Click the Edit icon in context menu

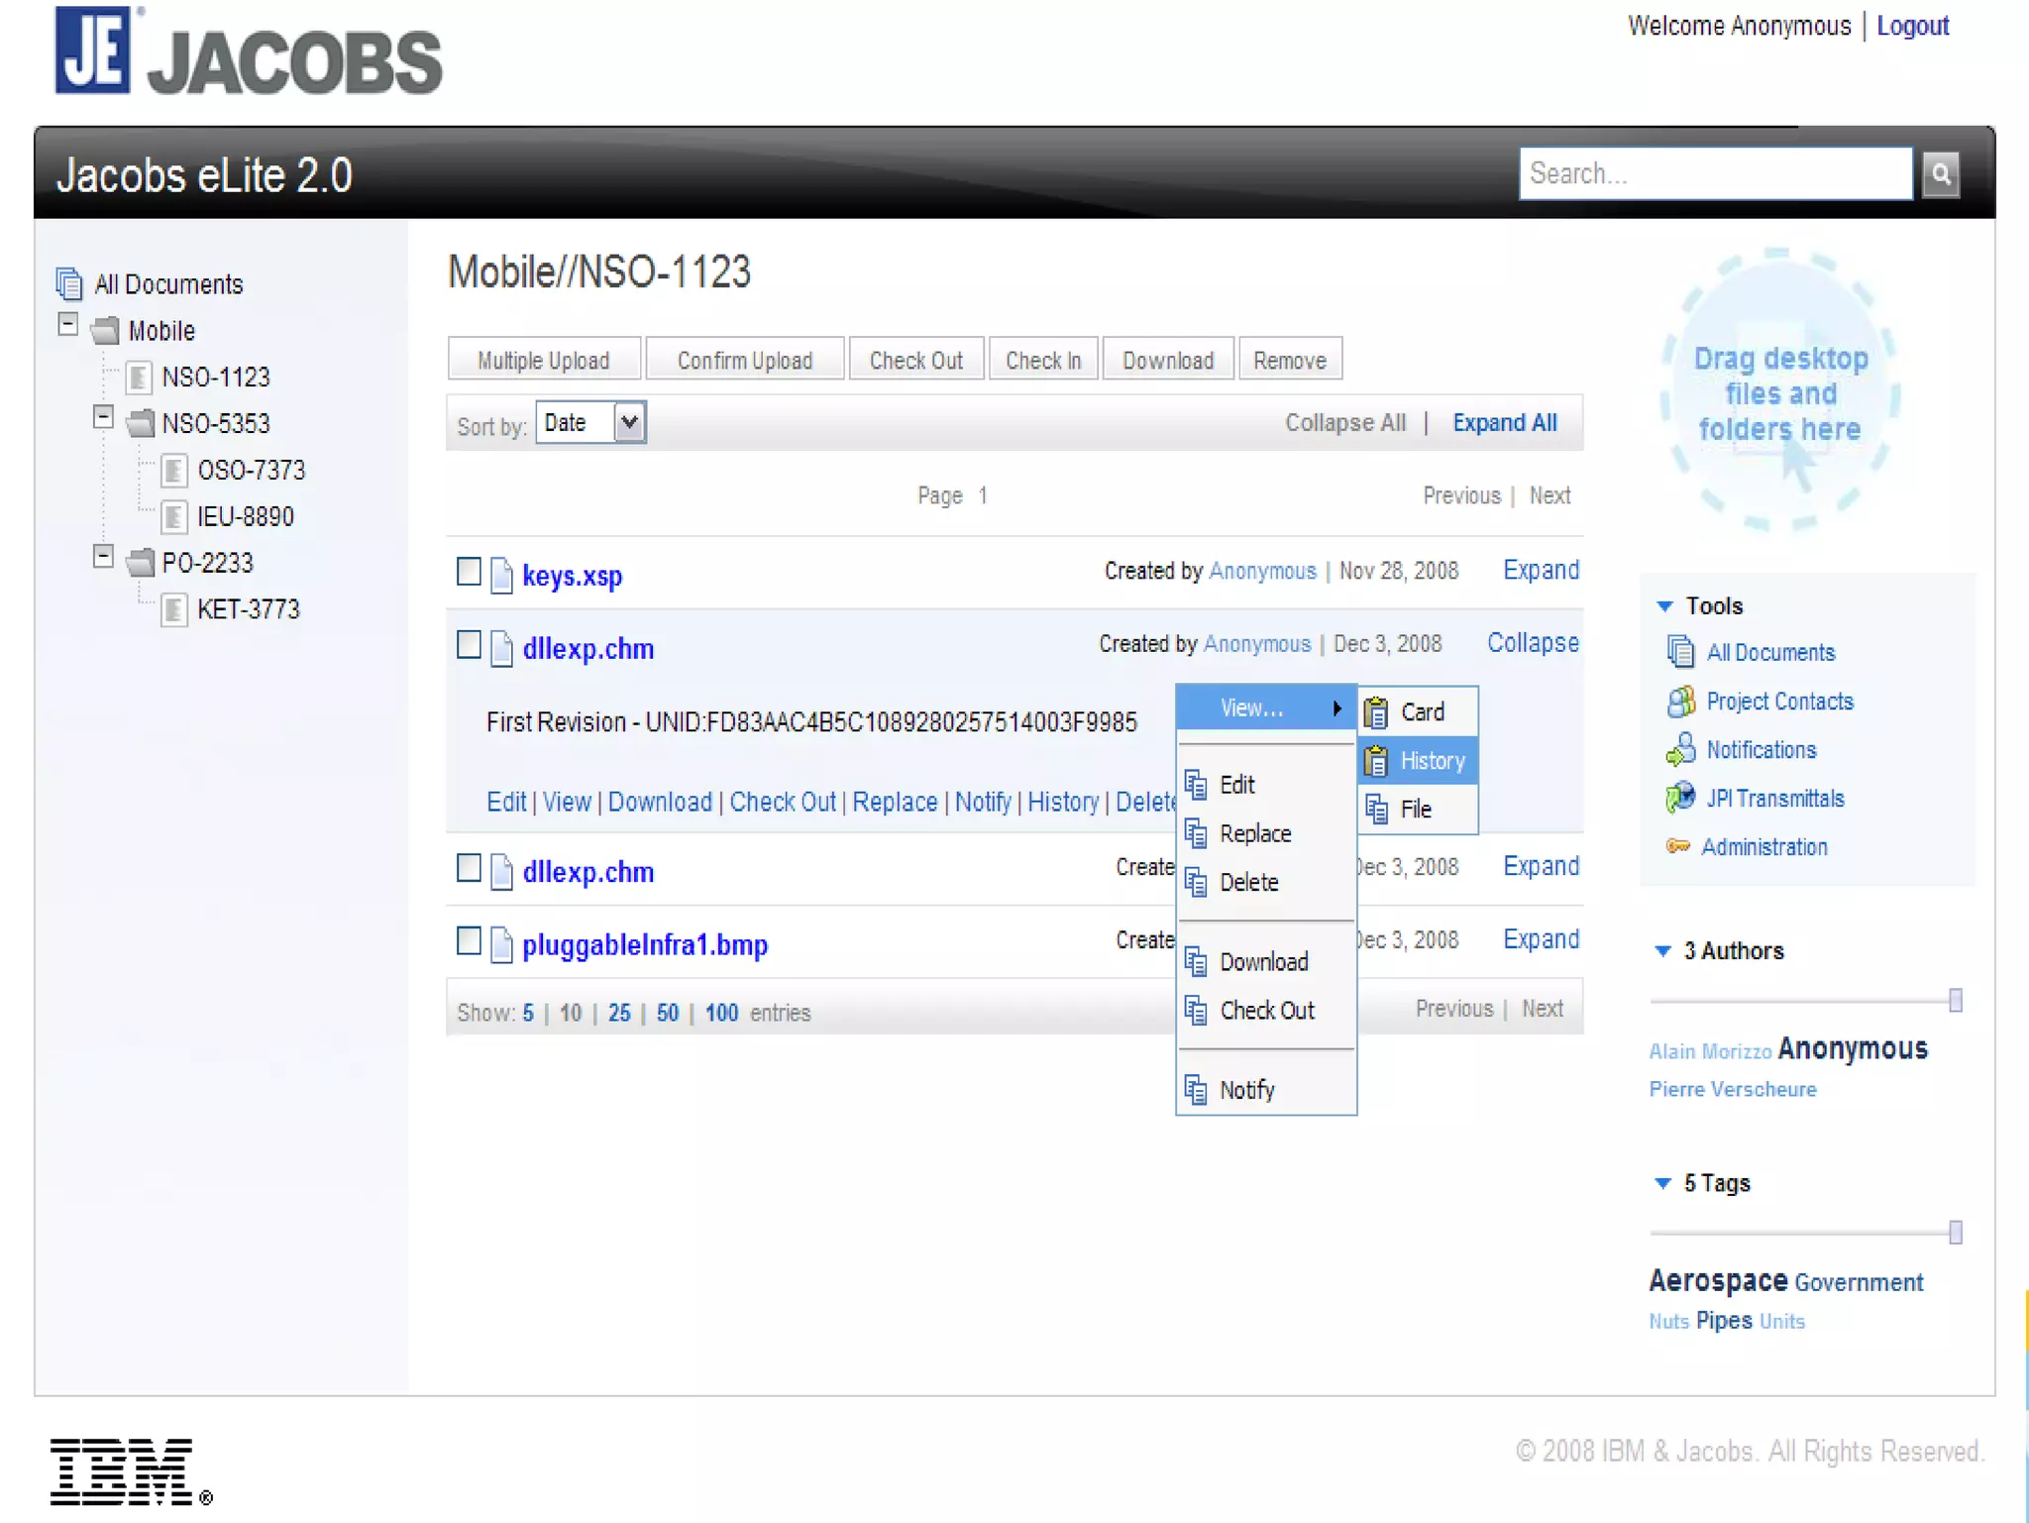1196,784
